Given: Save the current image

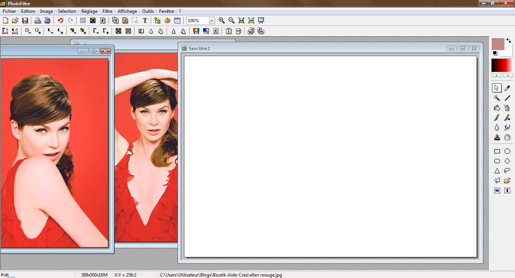Looking at the screenshot, I should point(25,21).
